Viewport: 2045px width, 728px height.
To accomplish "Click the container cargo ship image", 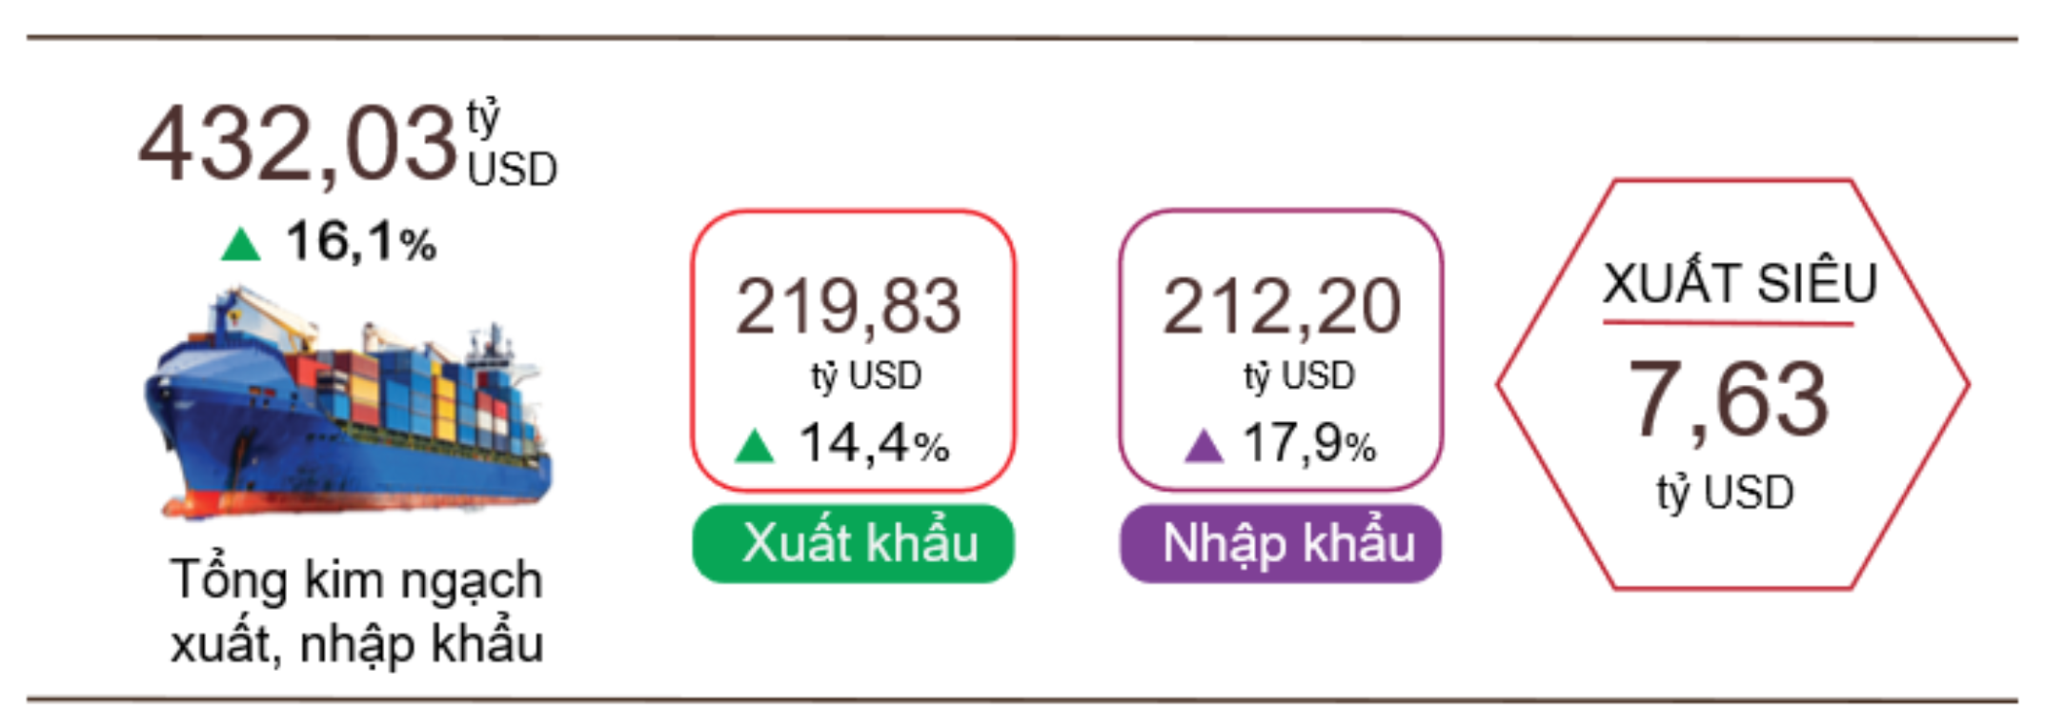I will point(348,402).
